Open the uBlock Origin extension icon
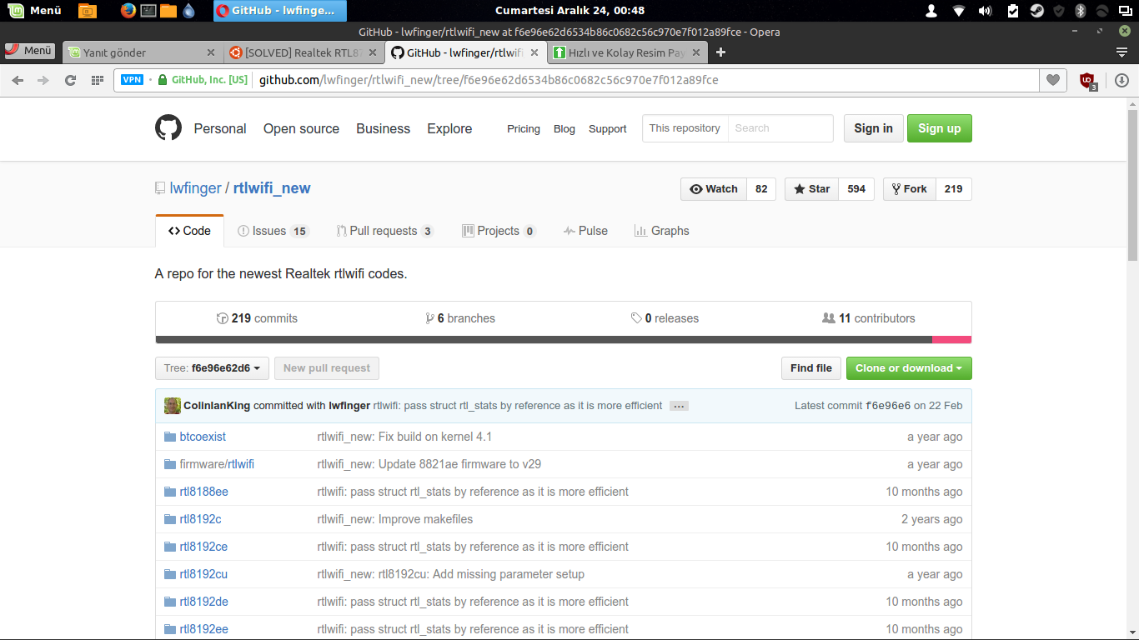This screenshot has height=640, width=1139. click(x=1087, y=81)
